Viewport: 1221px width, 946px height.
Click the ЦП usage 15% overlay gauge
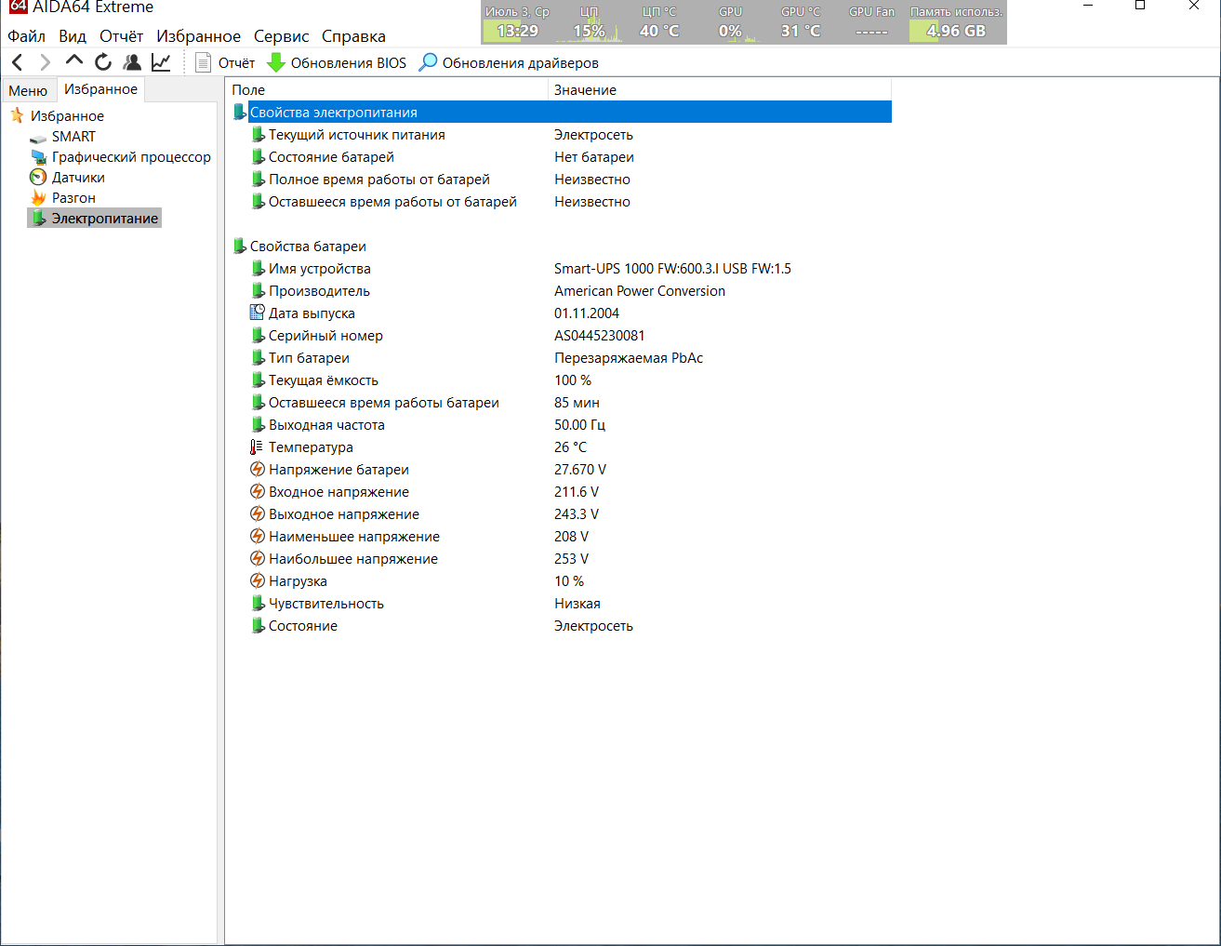click(x=589, y=22)
